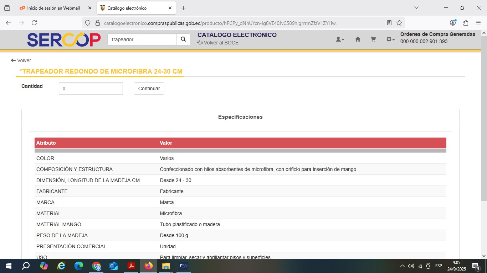Expand the user account dropdown
The height and width of the screenshot is (273, 487).
(340, 39)
